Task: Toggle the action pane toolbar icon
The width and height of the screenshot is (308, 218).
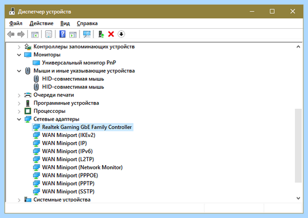Action: click(73, 34)
